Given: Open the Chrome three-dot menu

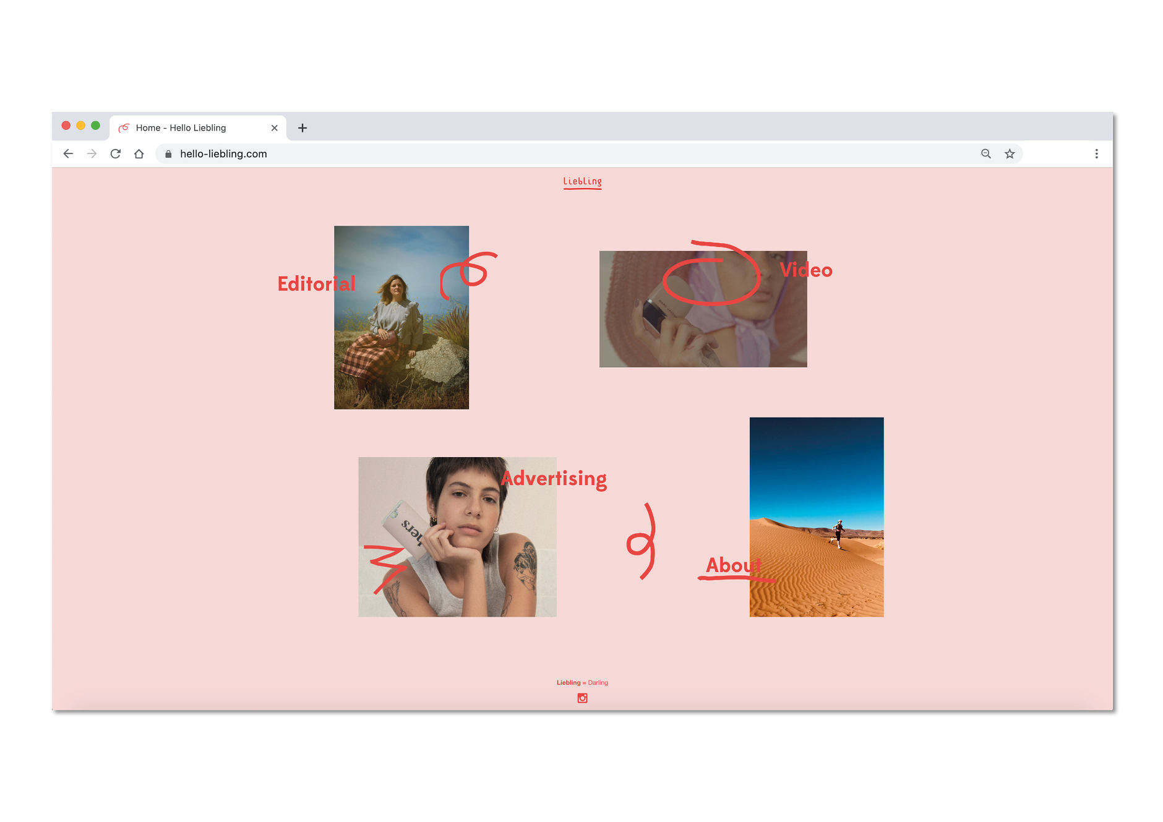Looking at the screenshot, I should (x=1096, y=154).
